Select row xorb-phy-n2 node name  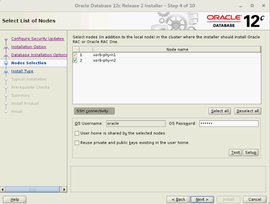(177, 61)
